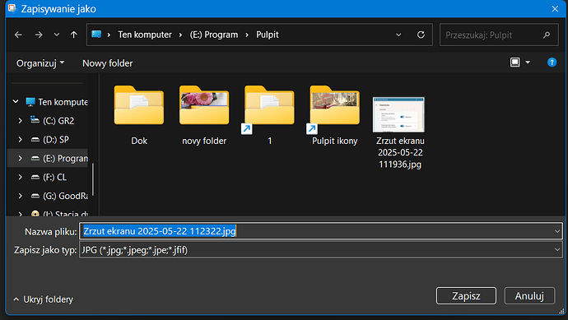568x320 pixels.
Task: Collapse the Ten komputer tree node
Action: click(16, 102)
